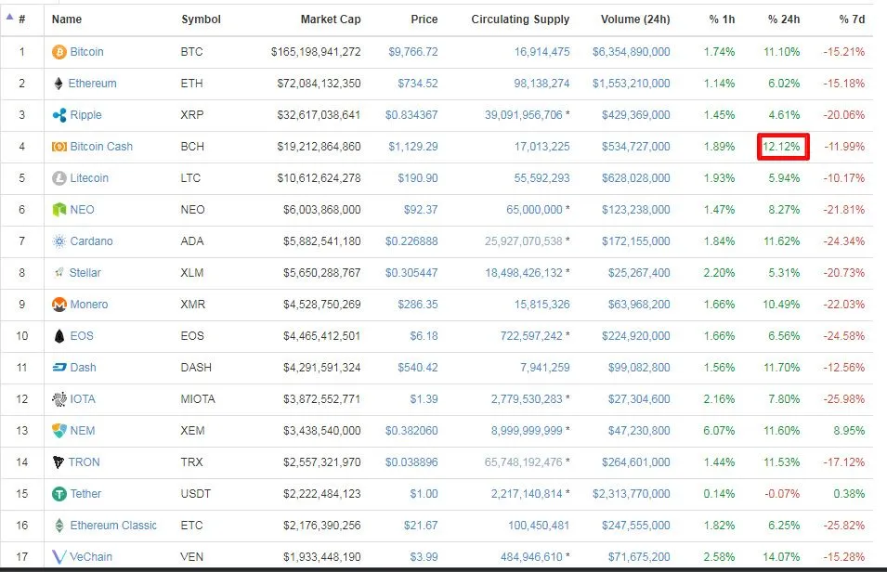The height and width of the screenshot is (572, 887).
Task: Select EOS market cap $4,465,412,501
Action: 322,336
